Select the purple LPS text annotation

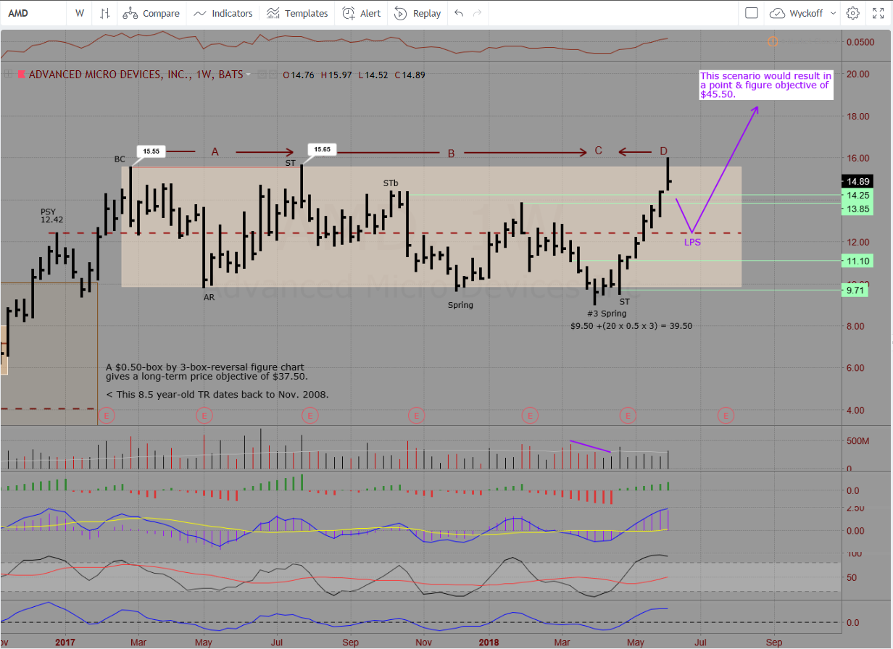pyautogui.click(x=692, y=242)
